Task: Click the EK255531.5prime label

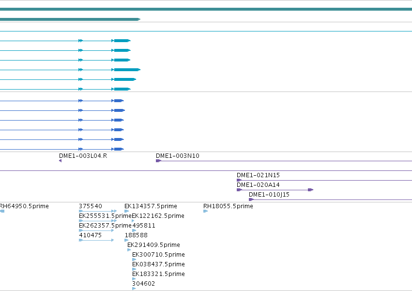Action: (x=105, y=216)
